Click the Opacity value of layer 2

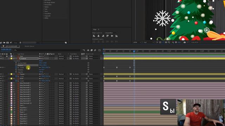coord(41,72)
